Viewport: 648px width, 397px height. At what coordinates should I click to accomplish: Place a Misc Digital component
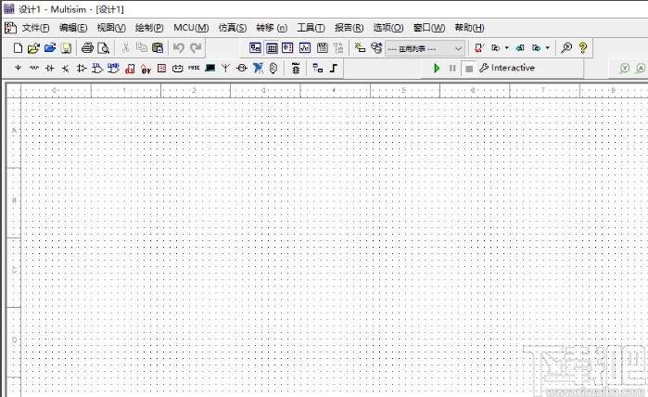[130, 69]
